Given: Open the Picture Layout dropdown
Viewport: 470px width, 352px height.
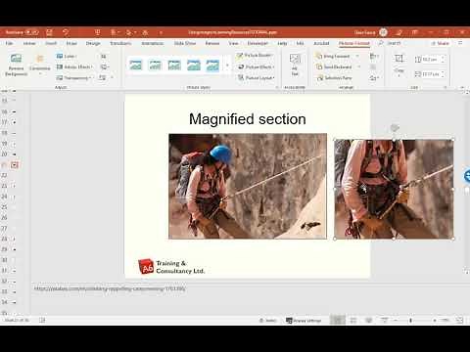Looking at the screenshot, I should pos(256,77).
